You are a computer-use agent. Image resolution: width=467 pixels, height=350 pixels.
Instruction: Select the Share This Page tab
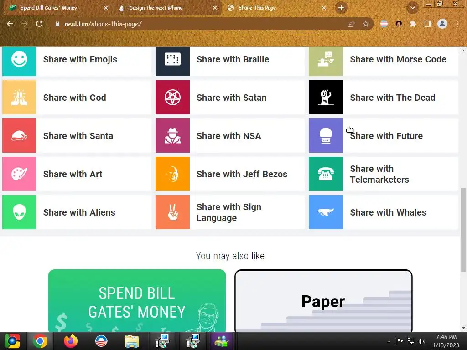(x=275, y=8)
